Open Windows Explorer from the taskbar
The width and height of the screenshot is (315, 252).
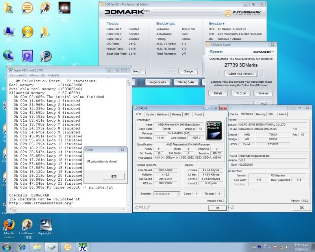pyautogui.click(x=37, y=247)
